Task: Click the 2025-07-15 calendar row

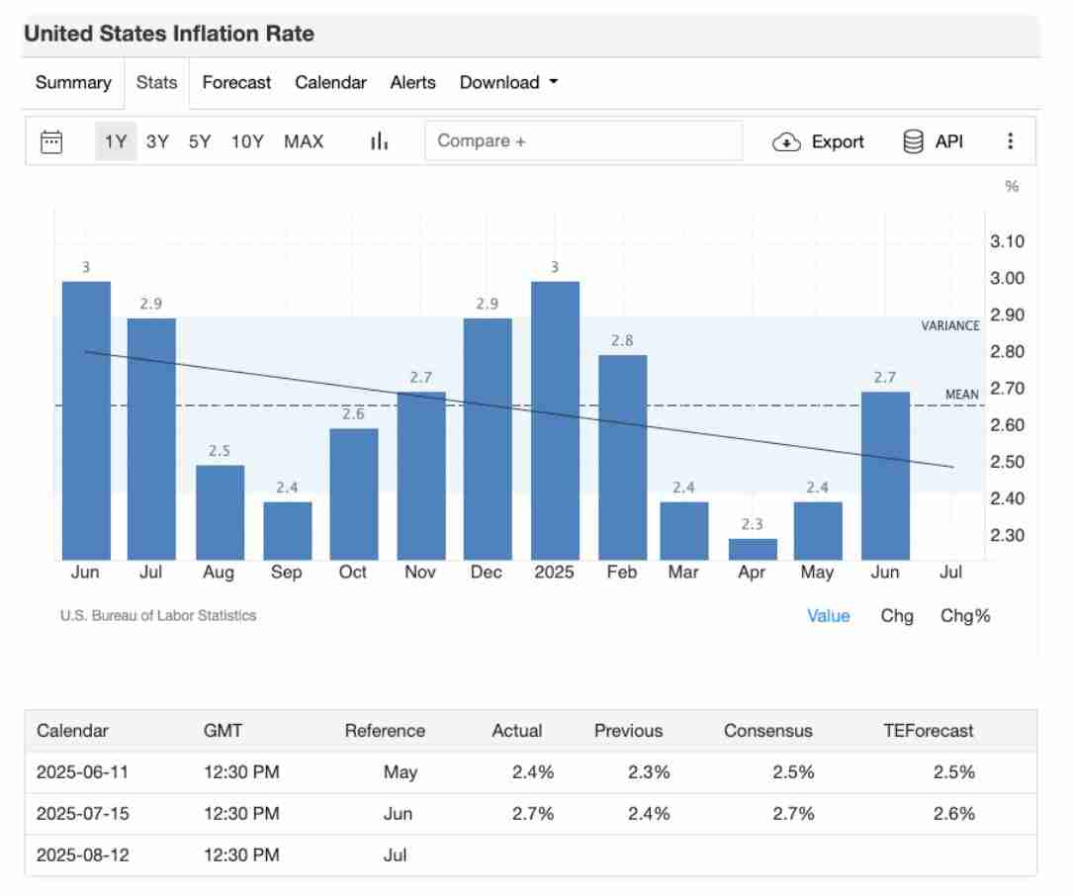Action: [x=530, y=814]
